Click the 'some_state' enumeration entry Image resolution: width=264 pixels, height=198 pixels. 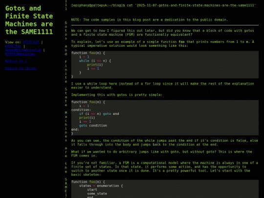pyautogui.click(x=97, y=194)
